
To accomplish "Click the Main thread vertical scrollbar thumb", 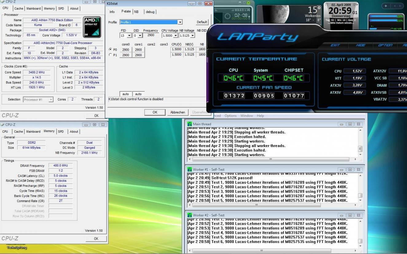I will point(361,149).
